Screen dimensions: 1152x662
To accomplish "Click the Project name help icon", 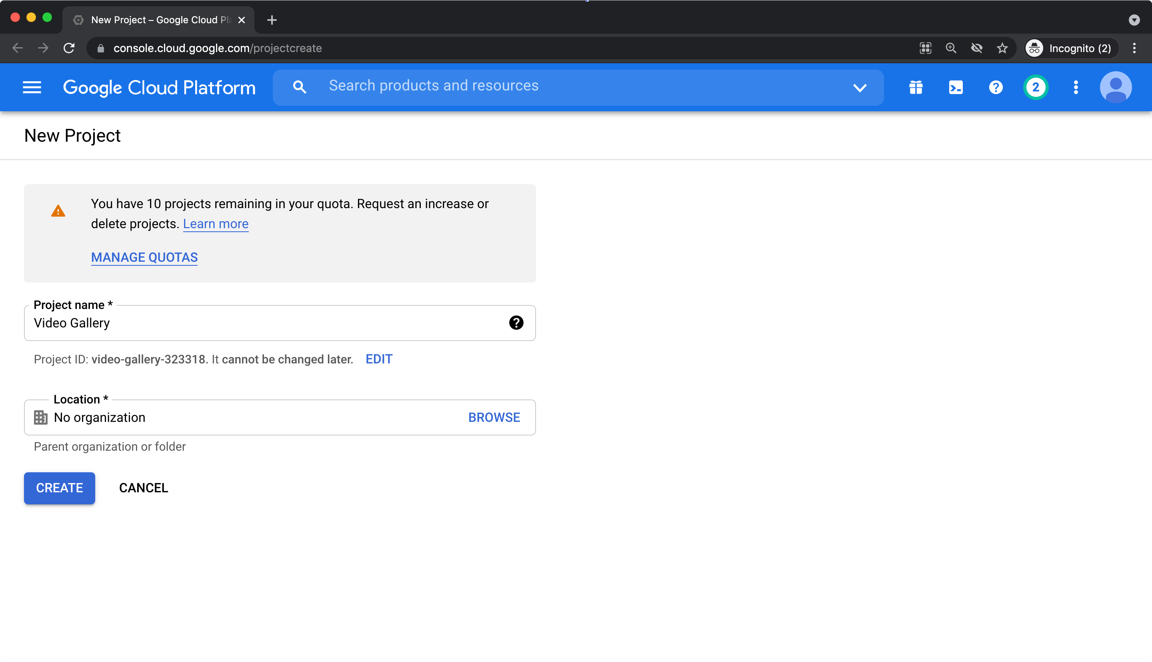I will 516,323.
